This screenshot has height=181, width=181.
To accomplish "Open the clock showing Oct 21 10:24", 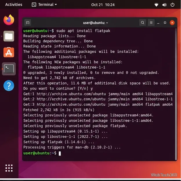I will click(x=103, y=5).
